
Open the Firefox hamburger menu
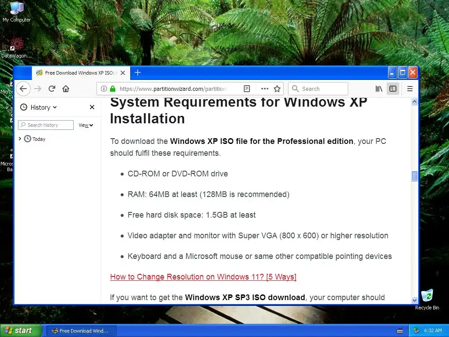click(x=410, y=89)
